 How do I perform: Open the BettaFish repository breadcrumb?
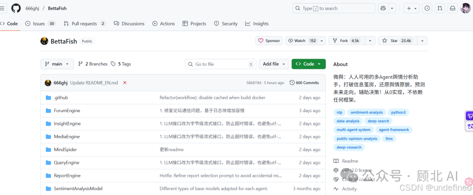point(57,8)
